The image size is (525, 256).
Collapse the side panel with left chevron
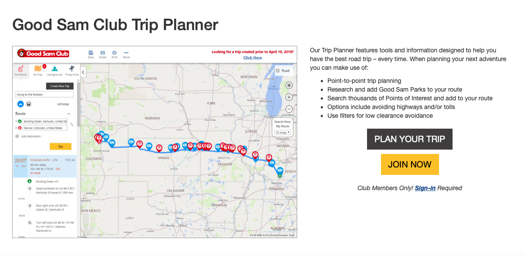click(83, 72)
